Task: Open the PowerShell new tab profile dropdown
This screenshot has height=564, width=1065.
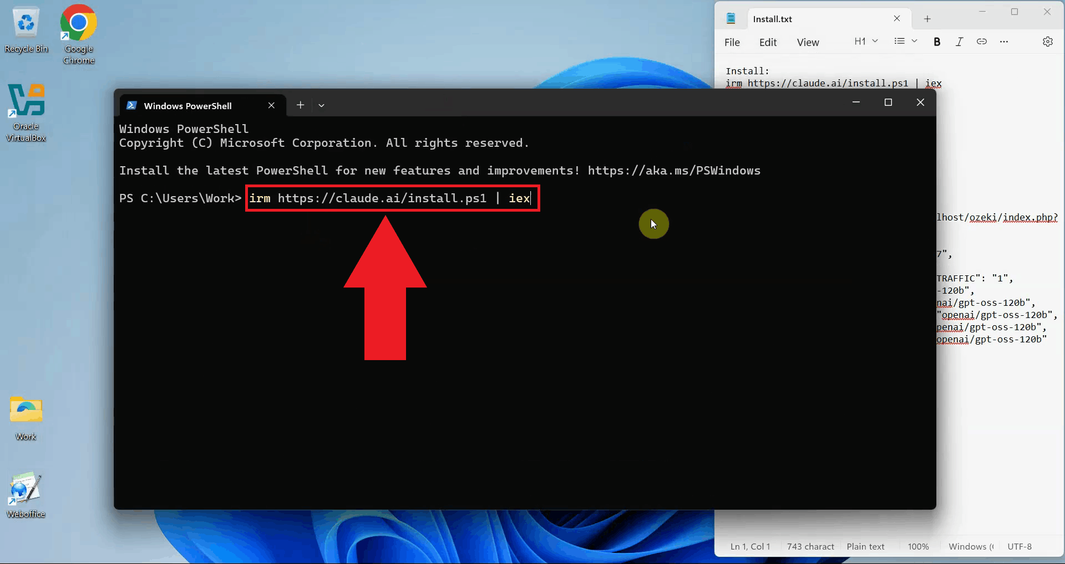Action: (321, 105)
